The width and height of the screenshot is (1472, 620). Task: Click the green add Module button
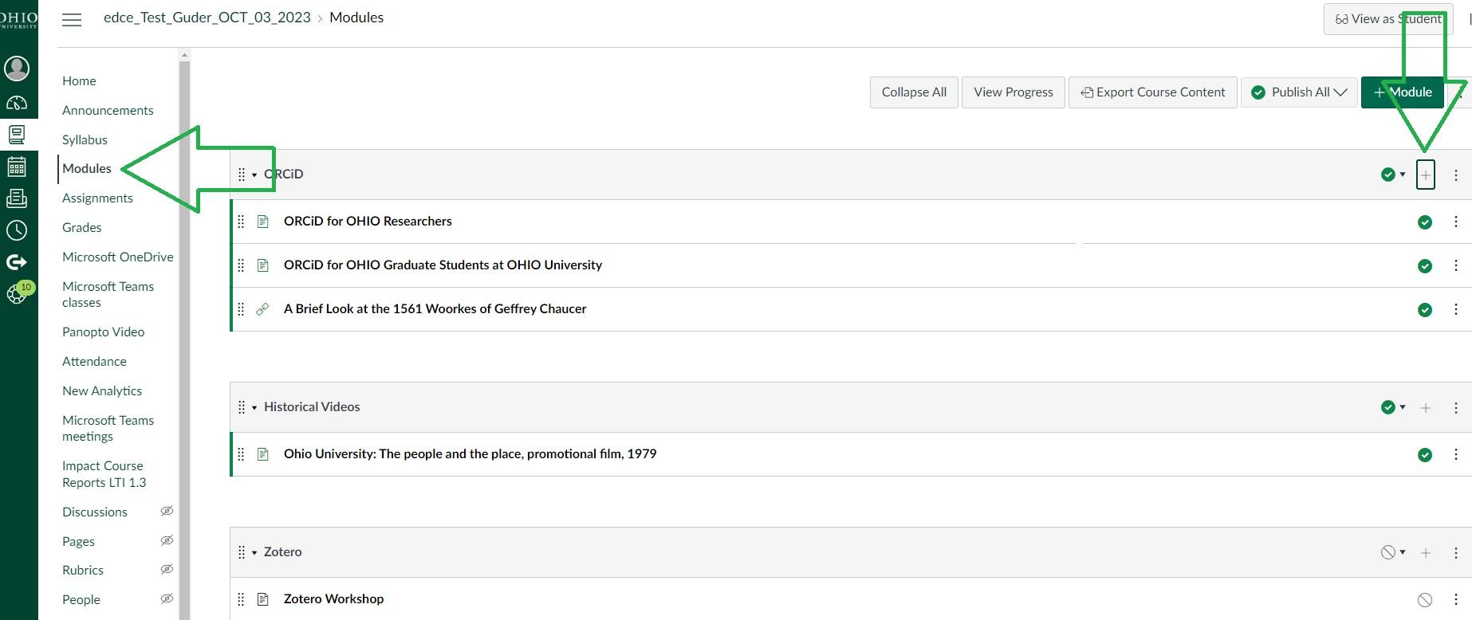(x=1402, y=92)
